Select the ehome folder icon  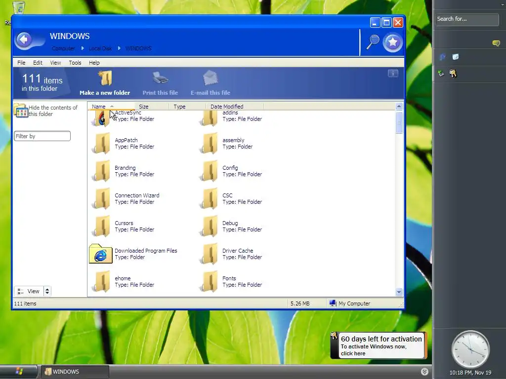(101, 282)
